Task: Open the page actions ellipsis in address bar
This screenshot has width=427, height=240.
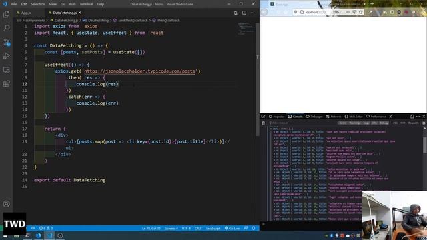Action: point(348,12)
